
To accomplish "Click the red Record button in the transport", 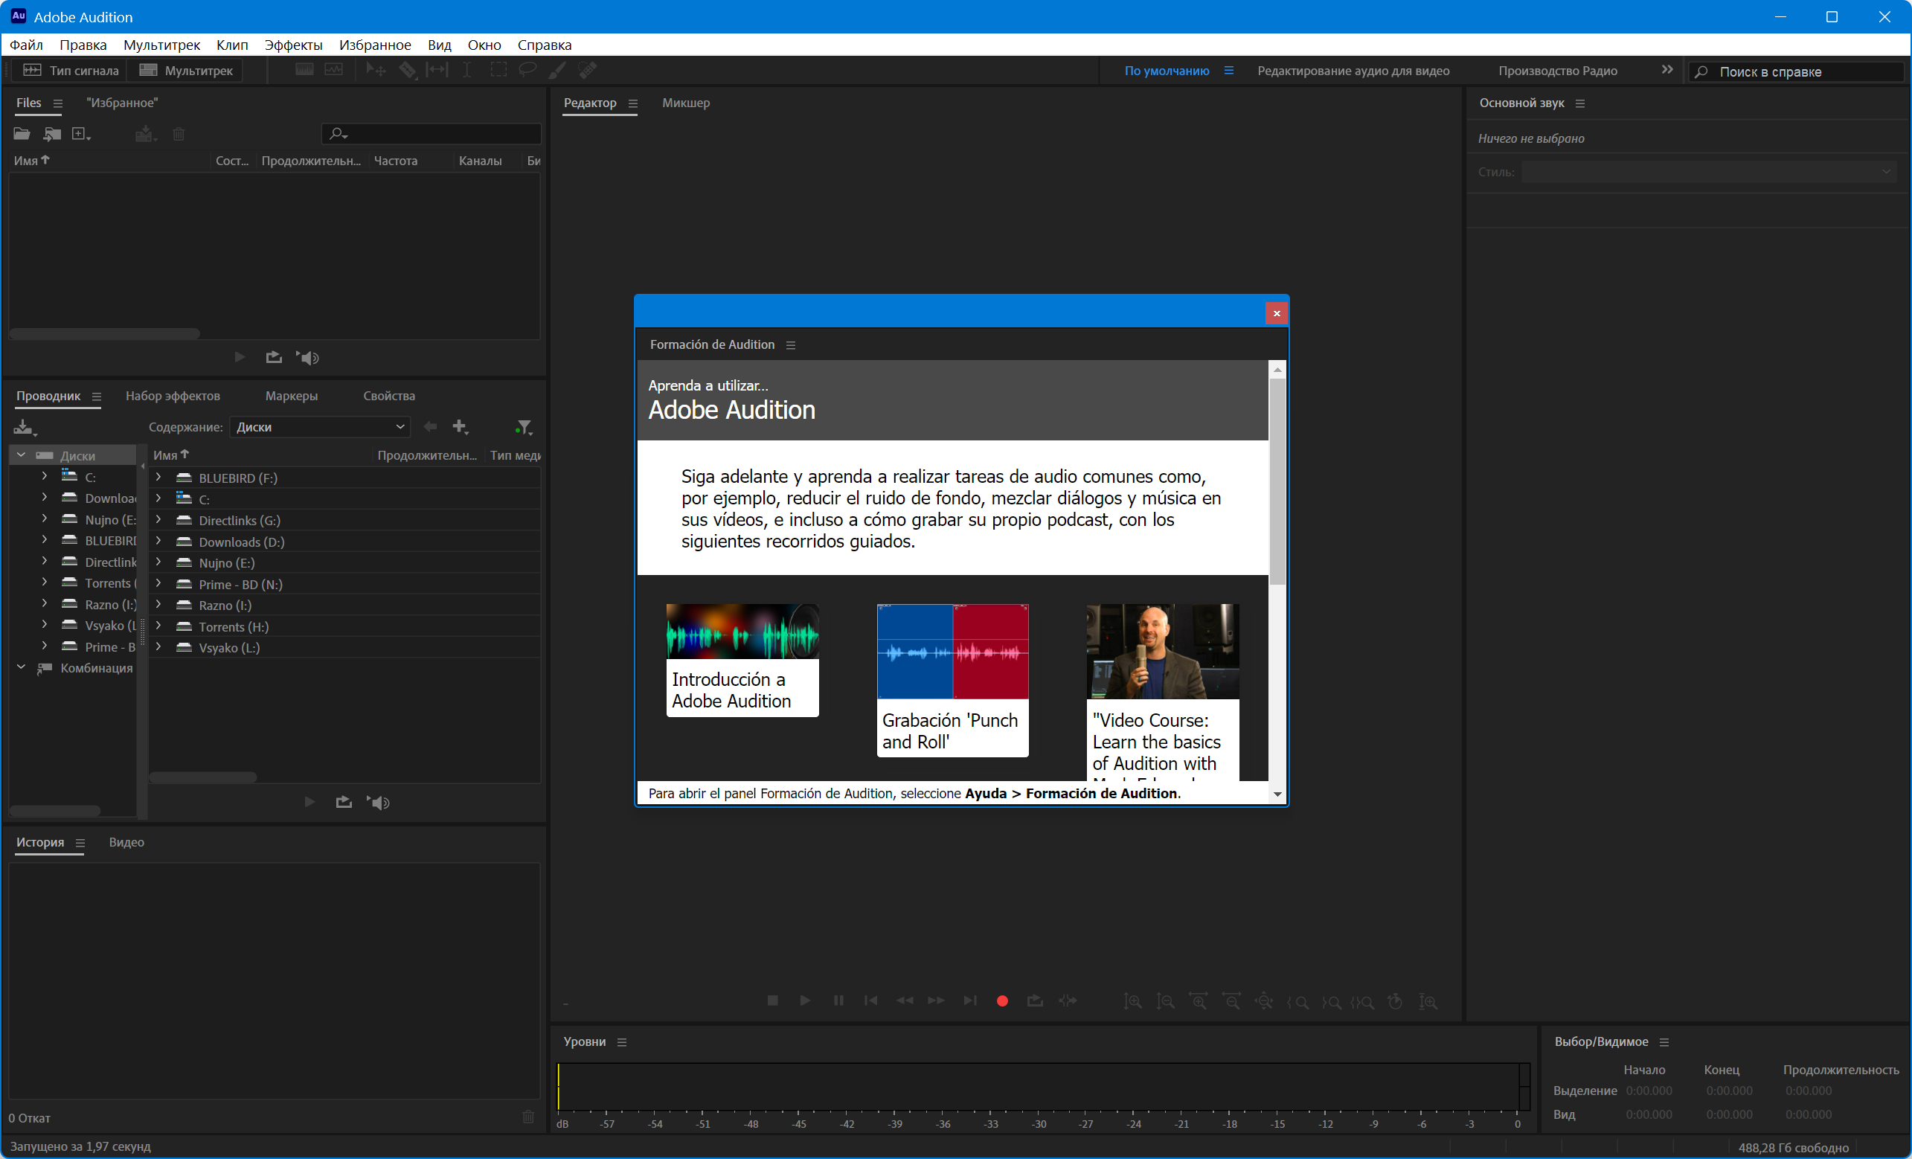I will tap(1002, 1001).
